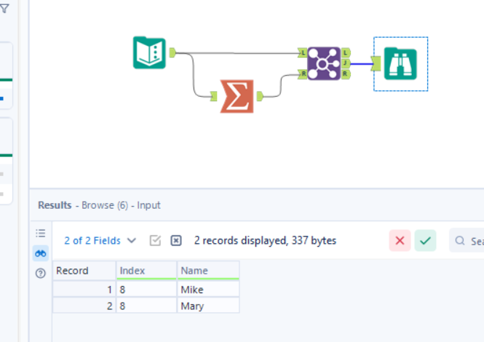Click the select-all fields checkmark icon

(x=155, y=240)
